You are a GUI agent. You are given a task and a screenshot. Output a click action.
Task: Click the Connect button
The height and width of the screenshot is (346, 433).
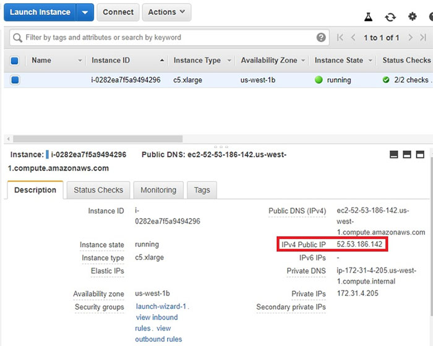tap(118, 12)
